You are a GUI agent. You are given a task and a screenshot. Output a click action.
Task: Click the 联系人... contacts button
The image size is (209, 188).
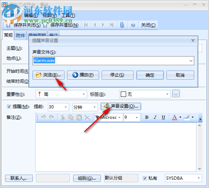19,178
